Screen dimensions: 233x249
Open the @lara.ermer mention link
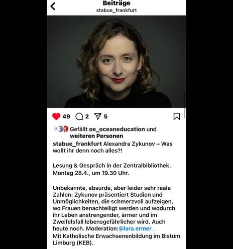coord(135,228)
